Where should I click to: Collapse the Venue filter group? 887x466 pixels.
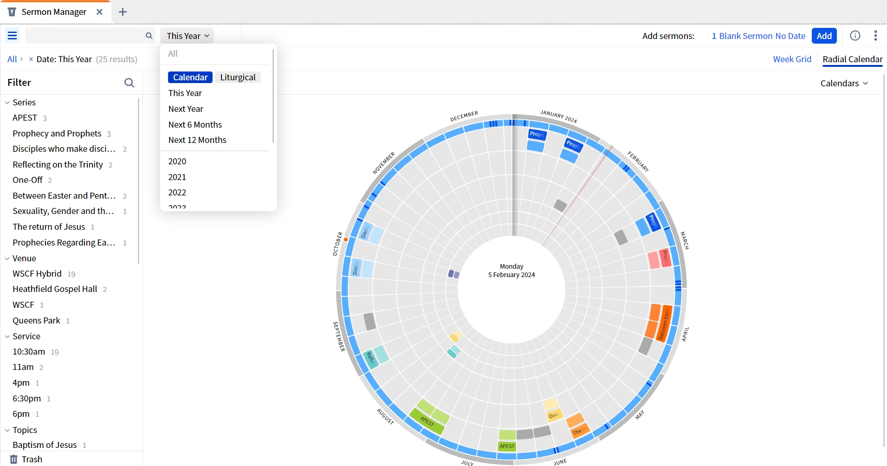point(7,259)
